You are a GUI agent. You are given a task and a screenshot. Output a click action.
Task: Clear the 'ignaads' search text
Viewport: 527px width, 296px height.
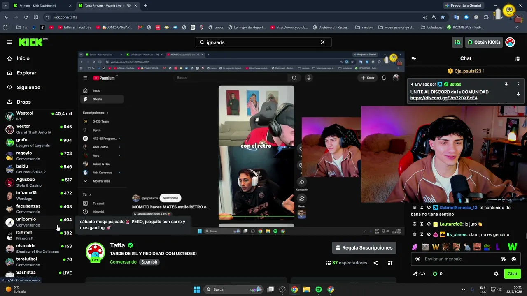(x=323, y=42)
